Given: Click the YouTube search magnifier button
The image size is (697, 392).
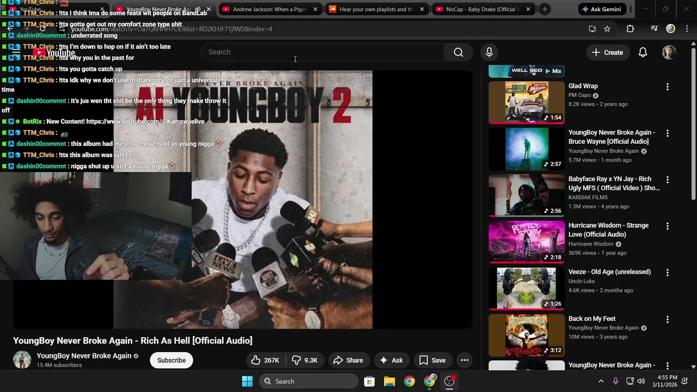Looking at the screenshot, I should point(458,52).
